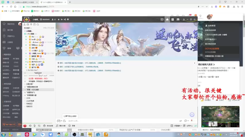Open channel info icon in header
The height and width of the screenshot is (137, 245).
click(x=68, y=19)
